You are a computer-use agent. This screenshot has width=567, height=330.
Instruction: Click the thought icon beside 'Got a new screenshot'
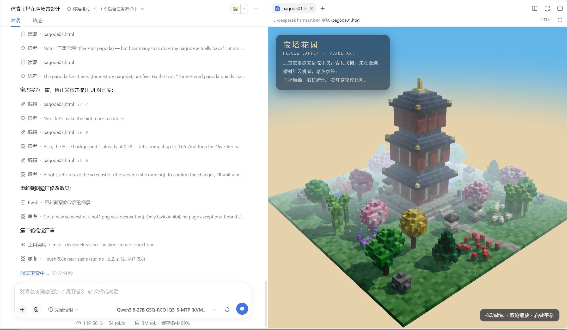[x=23, y=216]
